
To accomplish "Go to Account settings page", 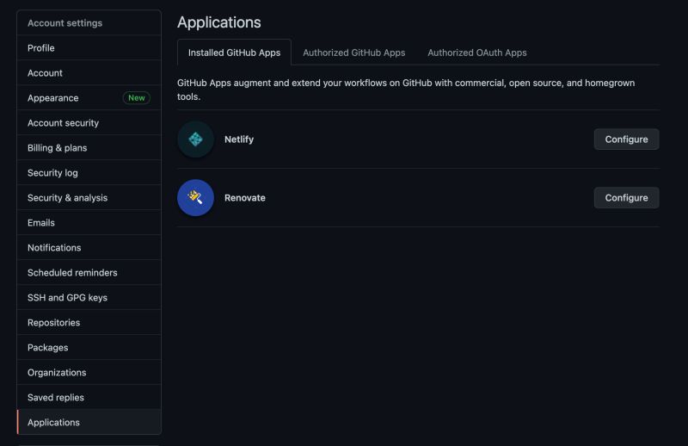I will click(45, 73).
